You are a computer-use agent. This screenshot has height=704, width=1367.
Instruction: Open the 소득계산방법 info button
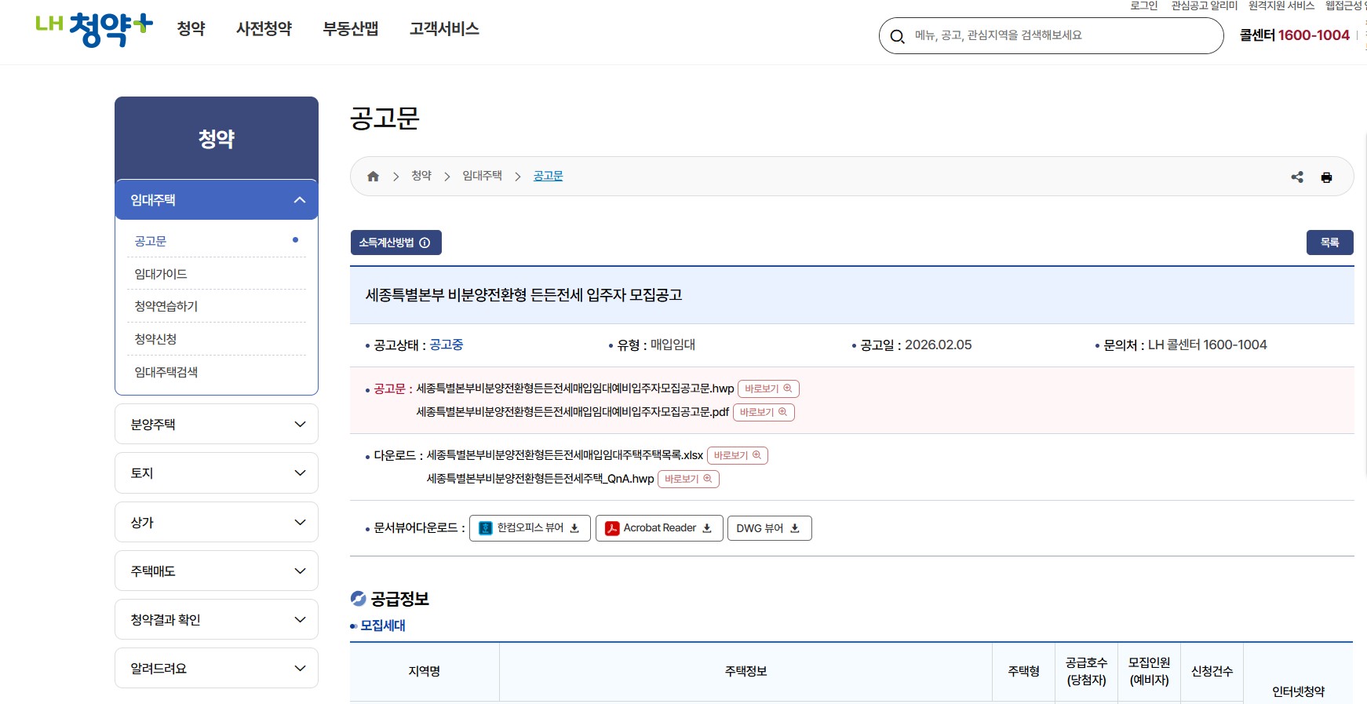click(396, 243)
